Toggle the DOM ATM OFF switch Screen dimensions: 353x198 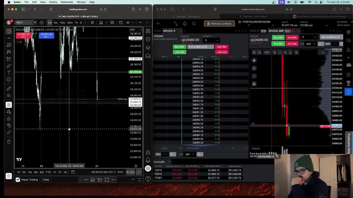tap(189, 154)
